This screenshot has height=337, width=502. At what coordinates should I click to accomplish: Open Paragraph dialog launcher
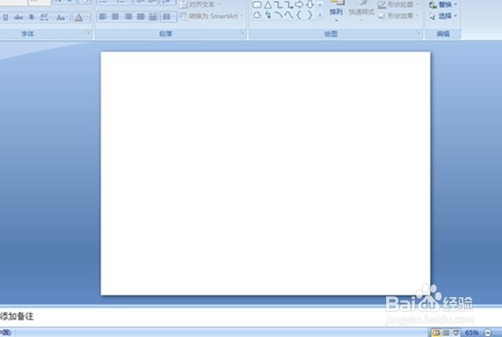click(242, 33)
